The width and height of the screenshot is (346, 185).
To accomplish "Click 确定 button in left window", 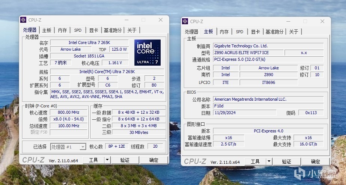I will (154, 160).
